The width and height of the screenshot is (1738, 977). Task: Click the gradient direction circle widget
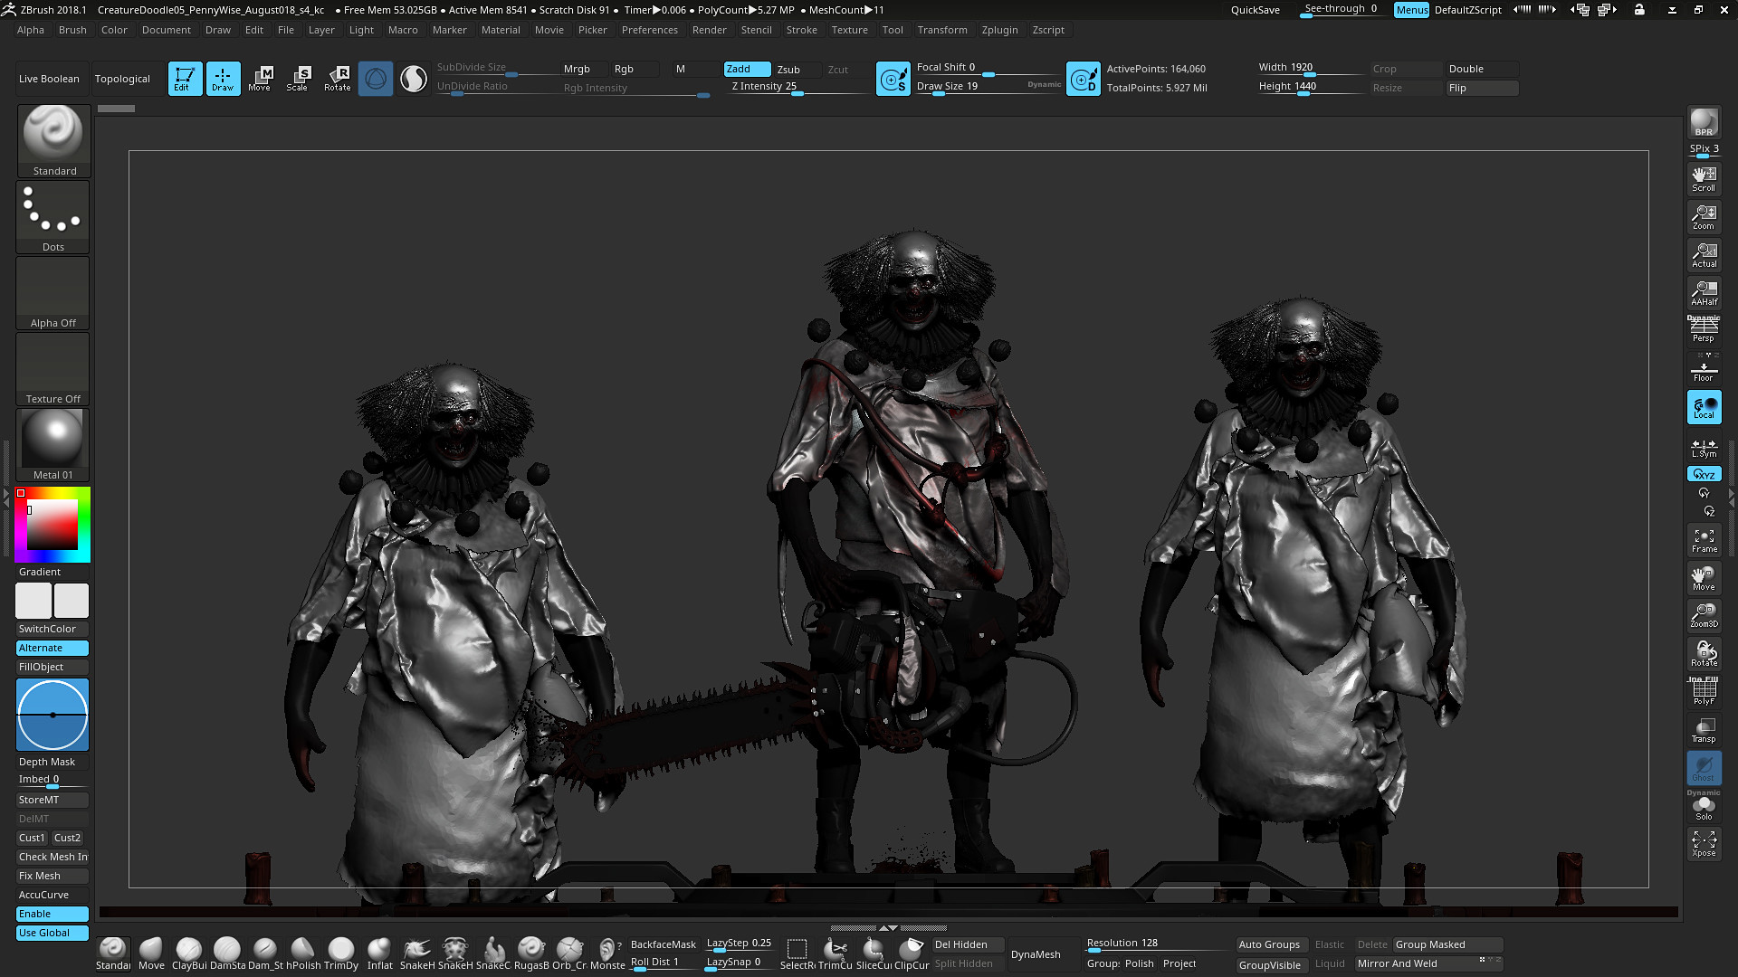coord(53,715)
